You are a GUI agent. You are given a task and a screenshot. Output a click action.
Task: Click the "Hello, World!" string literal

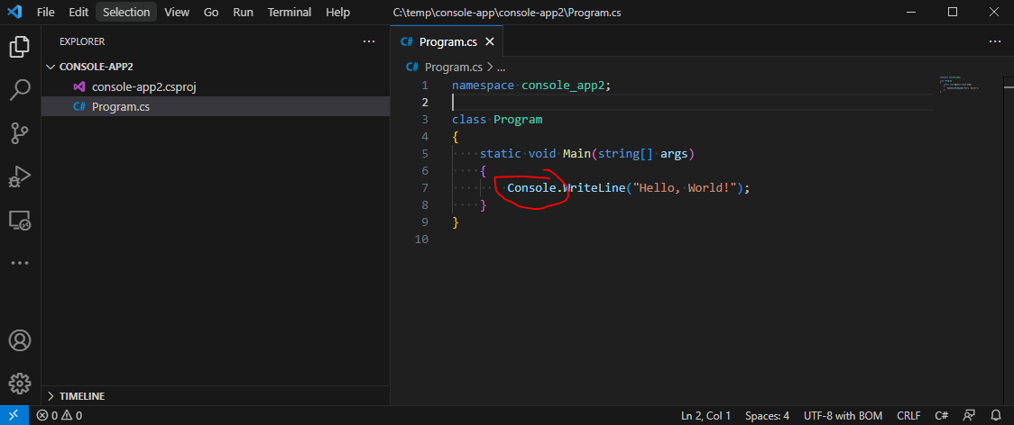coord(686,188)
